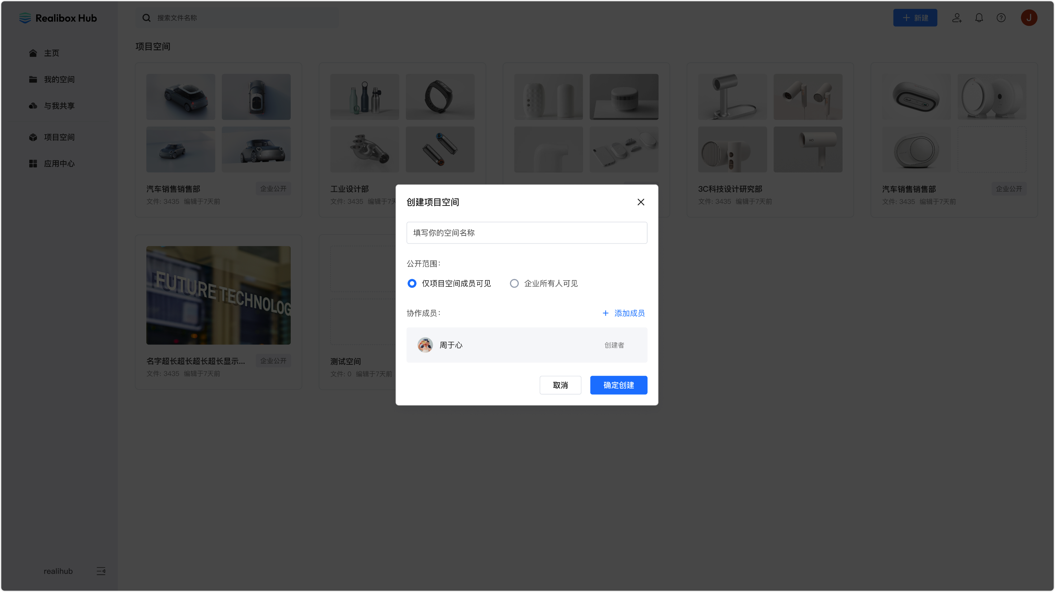This screenshot has width=1055, height=592.
Task: Click grid icon beside 应用中心
Action: click(33, 163)
